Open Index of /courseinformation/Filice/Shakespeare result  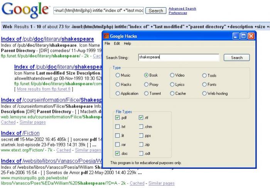pyautogui.click(x=51, y=100)
